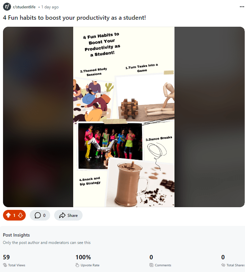Click the post title about fun habits
This screenshot has height=272, width=245.
tap(75, 17)
